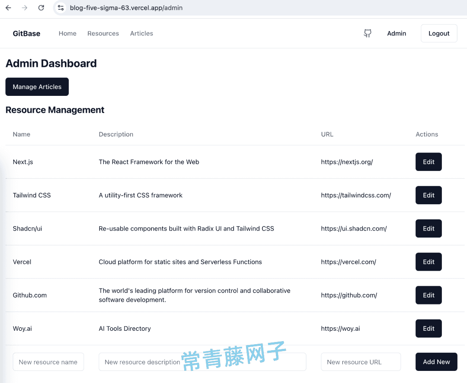Reload the page with refresh icon
The height and width of the screenshot is (383, 467).
(x=41, y=8)
